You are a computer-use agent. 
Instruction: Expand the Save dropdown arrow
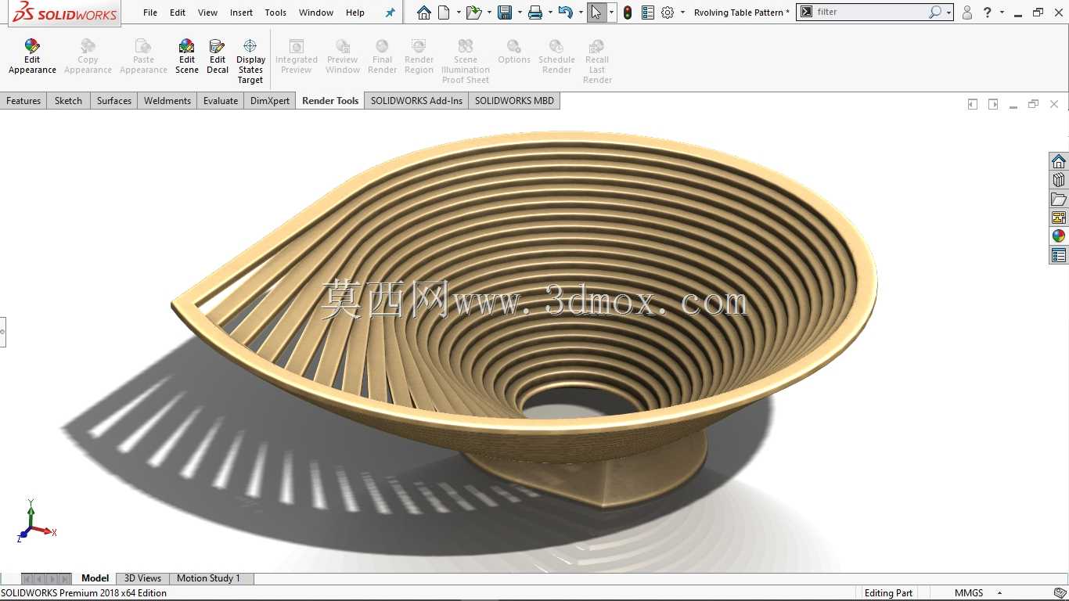tap(520, 13)
